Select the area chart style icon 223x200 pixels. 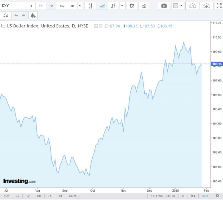tap(102, 6)
